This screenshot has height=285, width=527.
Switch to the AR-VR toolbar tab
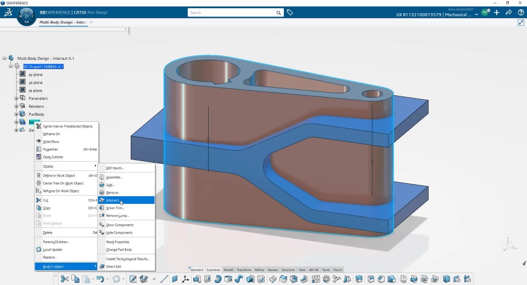coord(313,270)
